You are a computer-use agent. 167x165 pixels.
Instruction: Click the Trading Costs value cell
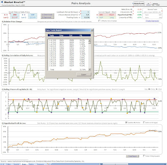[85, 17]
